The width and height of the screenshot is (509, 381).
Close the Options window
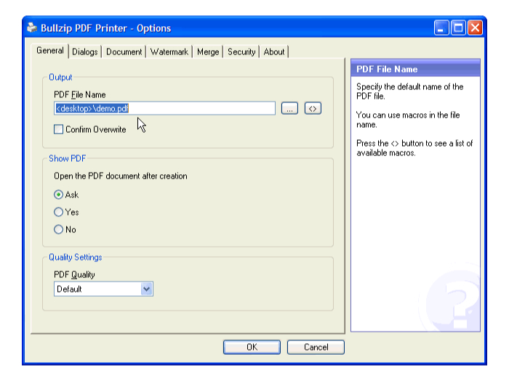click(476, 28)
